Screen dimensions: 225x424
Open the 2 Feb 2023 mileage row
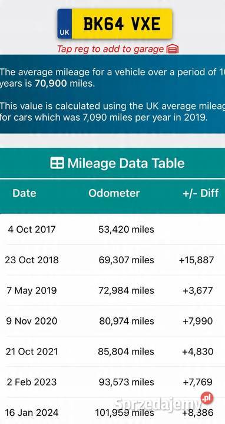click(x=113, y=382)
